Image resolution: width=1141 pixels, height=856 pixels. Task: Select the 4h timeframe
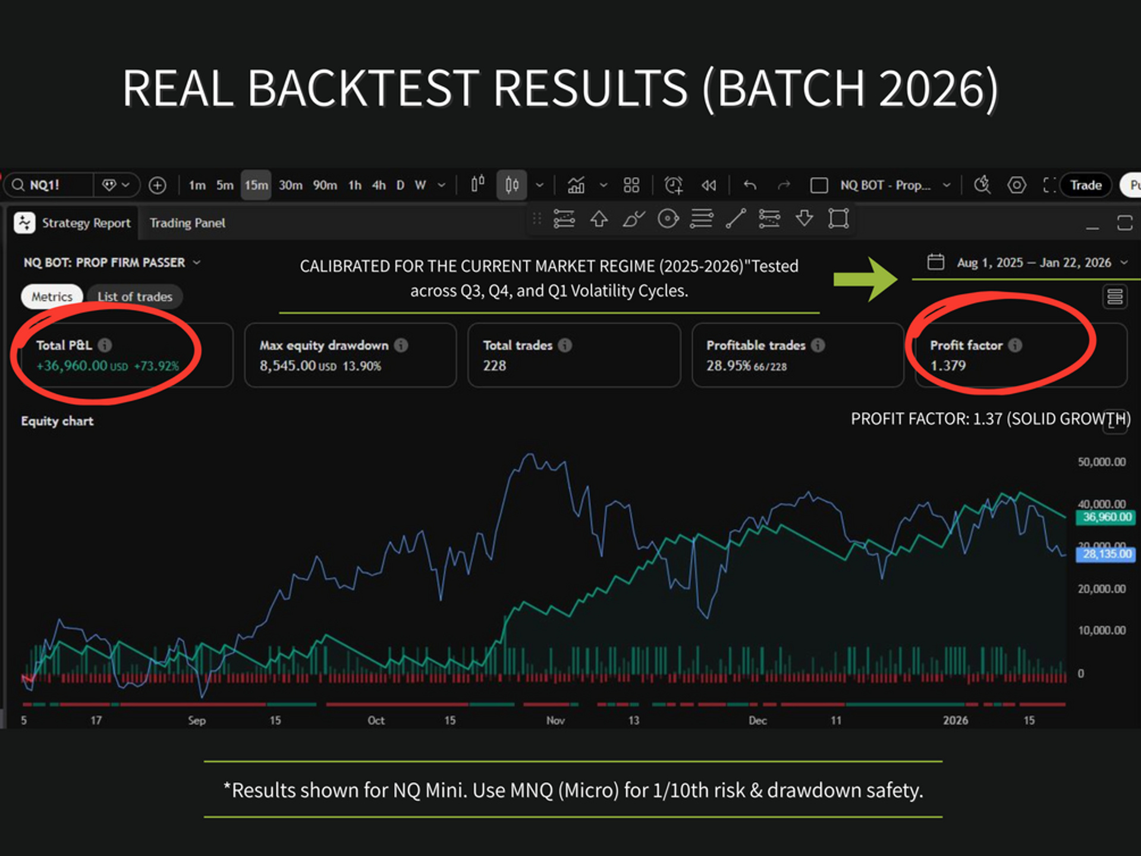coord(379,185)
